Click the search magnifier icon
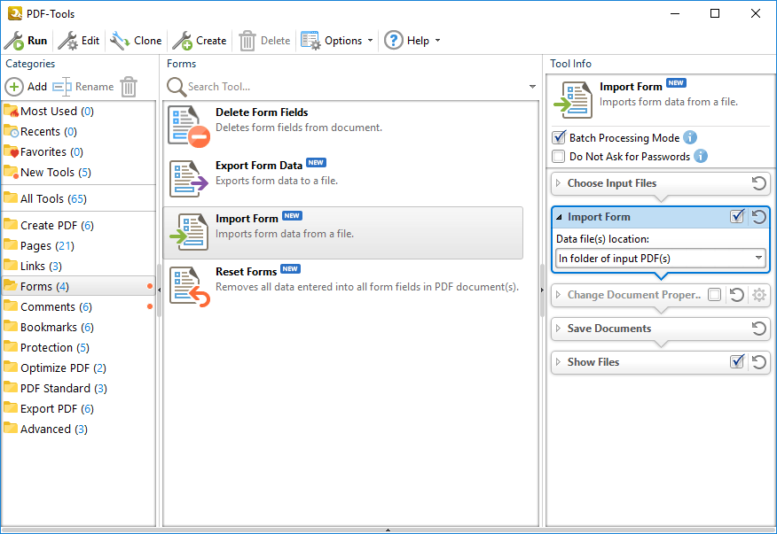Viewport: 777px width, 534px height. (x=176, y=87)
